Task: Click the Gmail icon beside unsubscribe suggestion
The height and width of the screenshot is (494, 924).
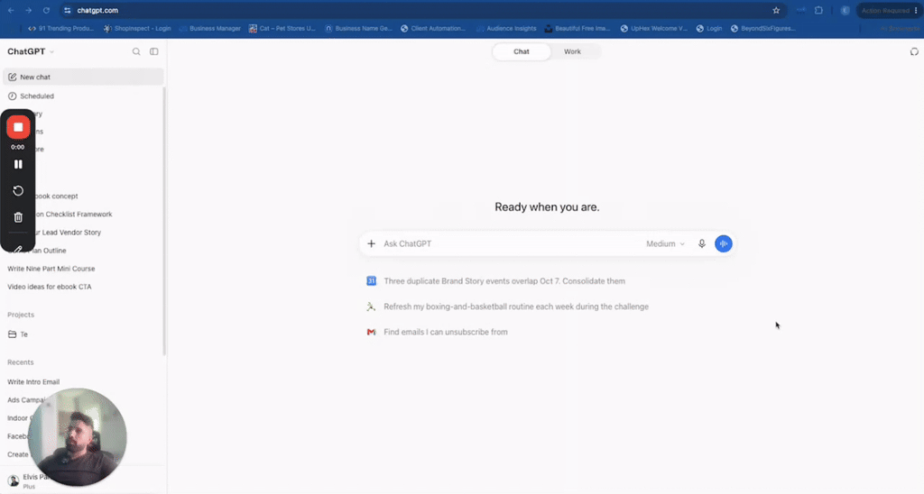Action: (371, 332)
